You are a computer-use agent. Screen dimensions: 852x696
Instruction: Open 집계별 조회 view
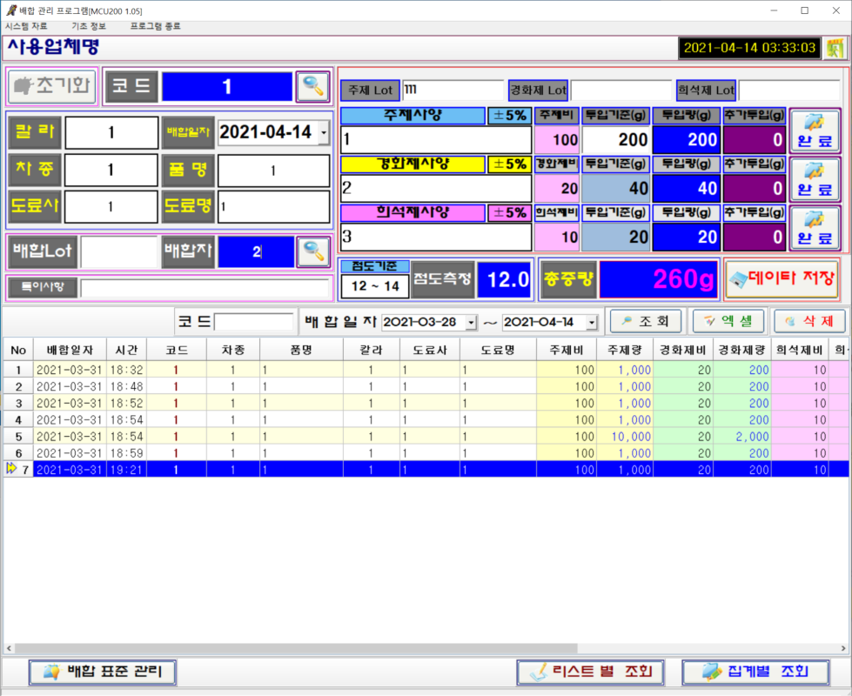click(755, 673)
